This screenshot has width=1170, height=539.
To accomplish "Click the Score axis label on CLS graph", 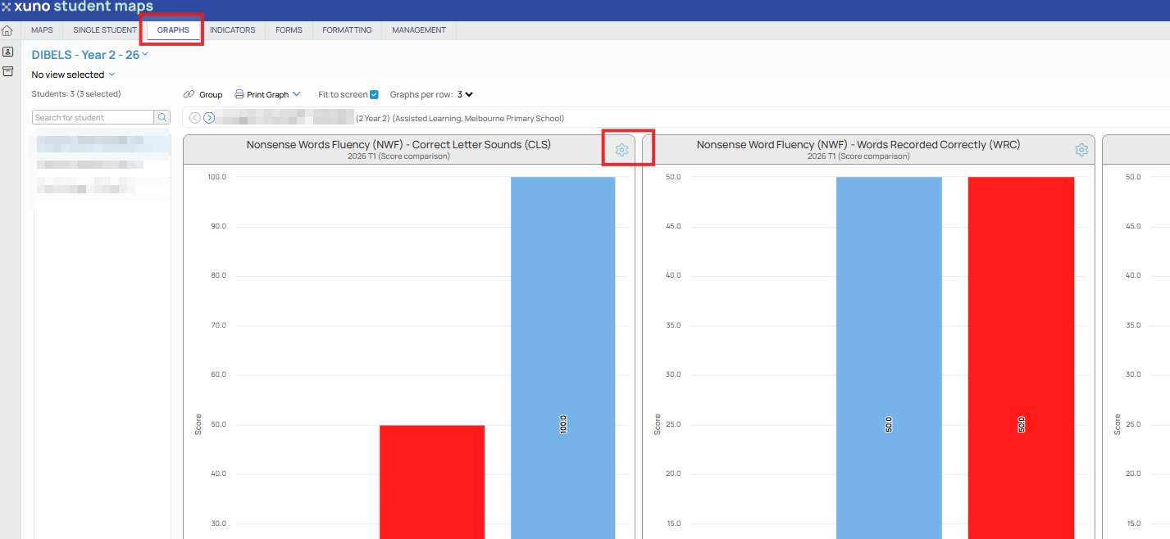I will click(x=198, y=424).
